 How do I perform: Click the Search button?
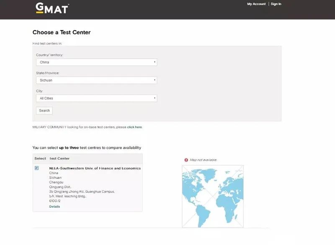44,111
